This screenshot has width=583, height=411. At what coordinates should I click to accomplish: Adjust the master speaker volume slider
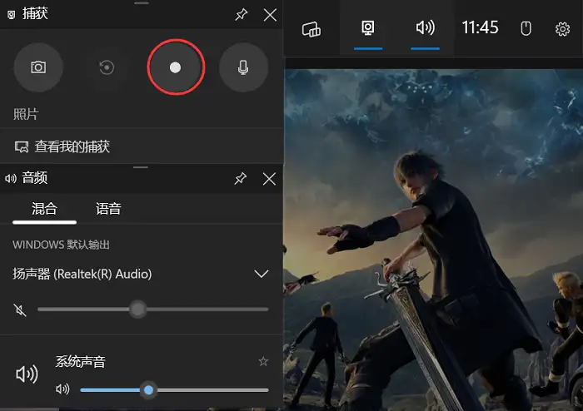click(x=152, y=309)
